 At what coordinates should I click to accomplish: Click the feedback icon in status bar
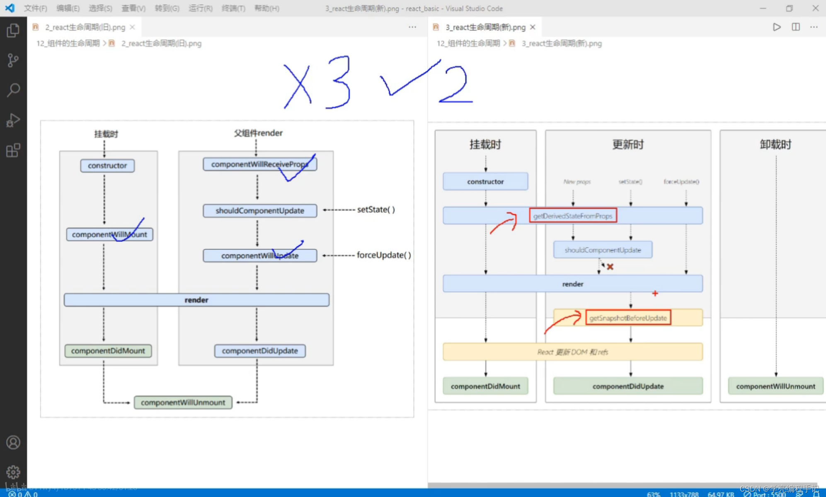(x=799, y=494)
